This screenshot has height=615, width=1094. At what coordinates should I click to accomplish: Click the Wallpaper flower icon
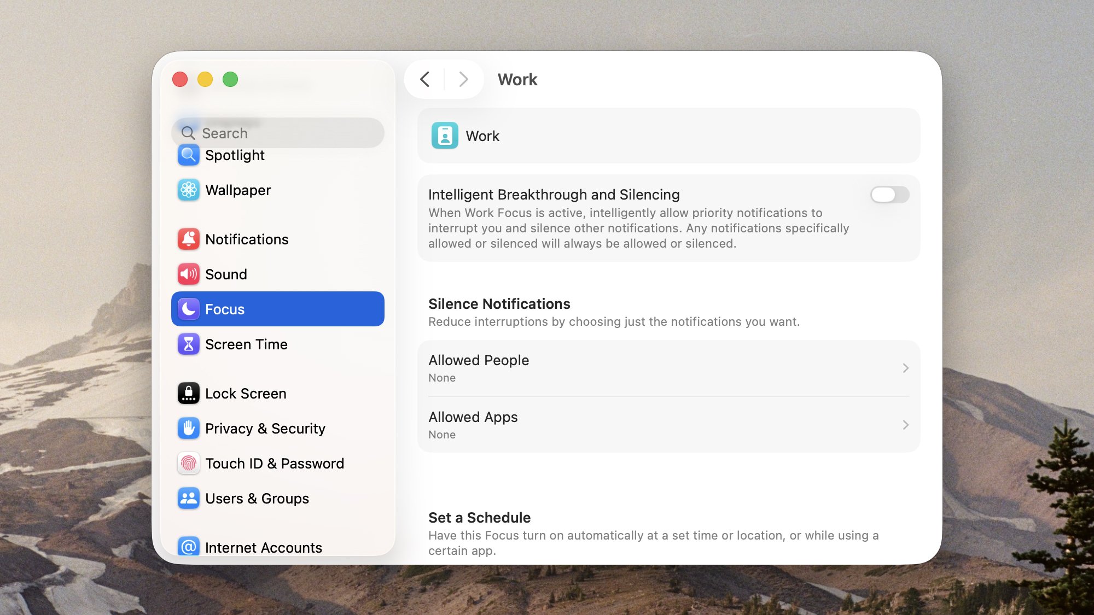pyautogui.click(x=189, y=190)
